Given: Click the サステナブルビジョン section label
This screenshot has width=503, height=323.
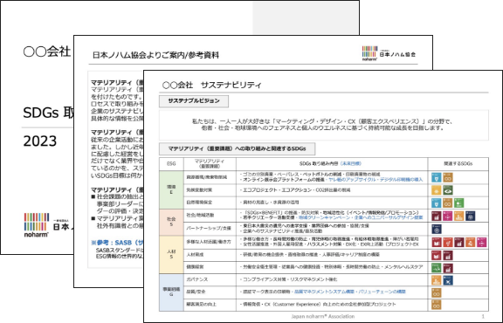Looking at the screenshot, I should point(194,101).
